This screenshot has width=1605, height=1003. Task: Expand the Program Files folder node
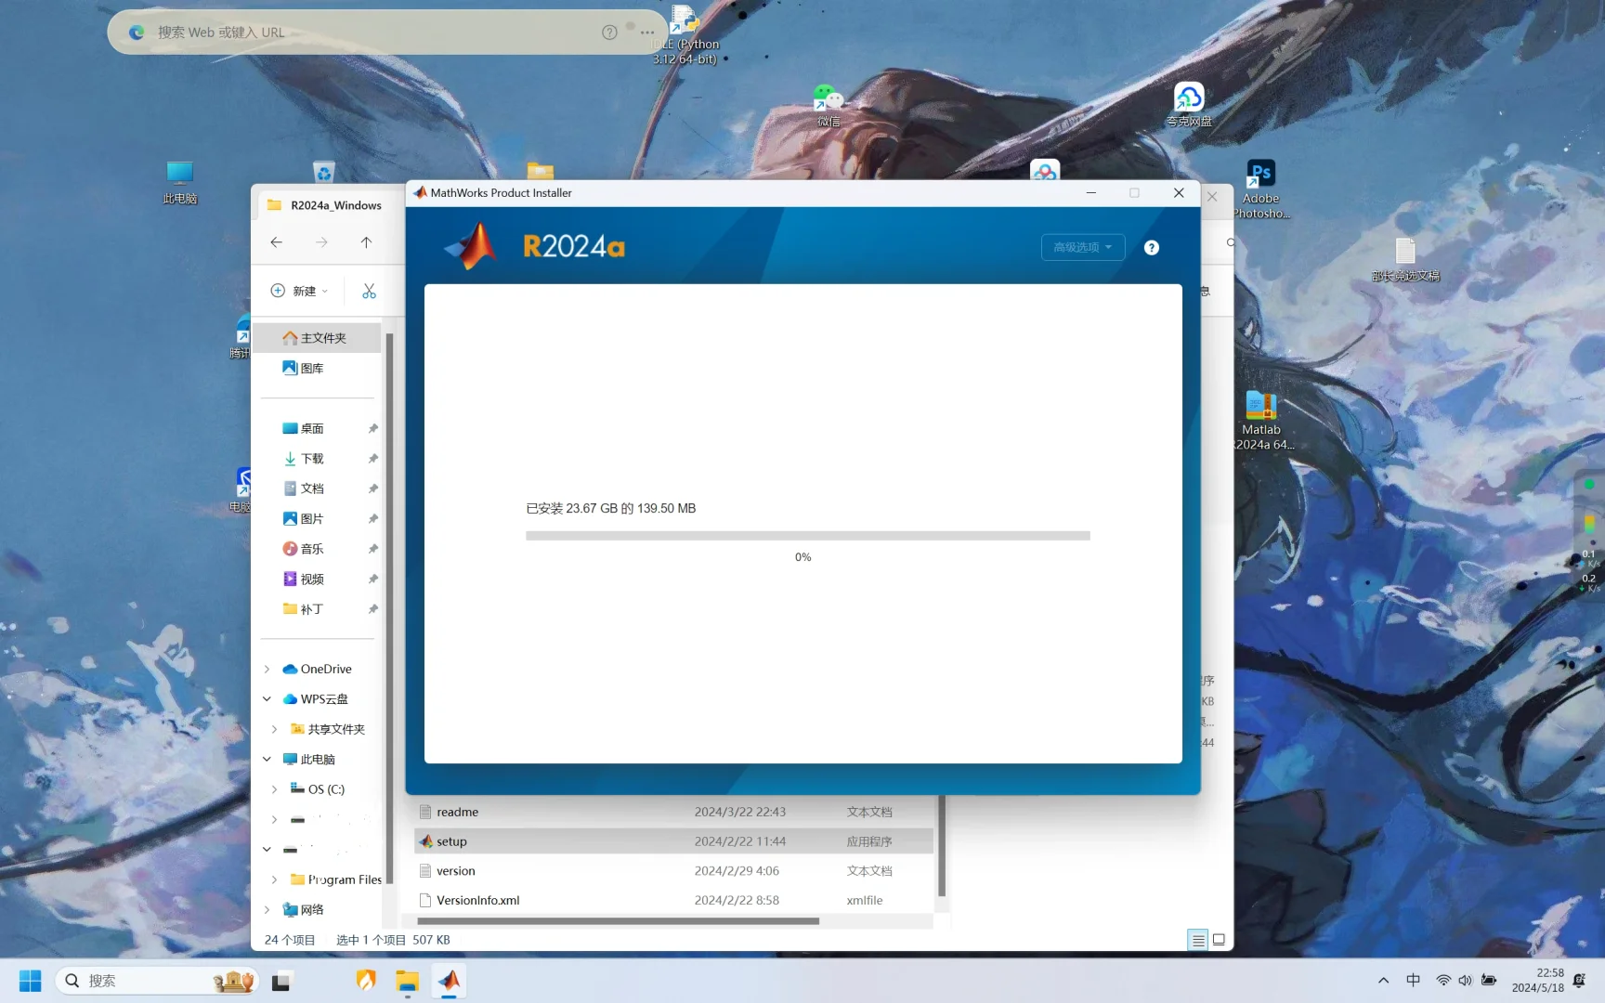pyautogui.click(x=274, y=879)
